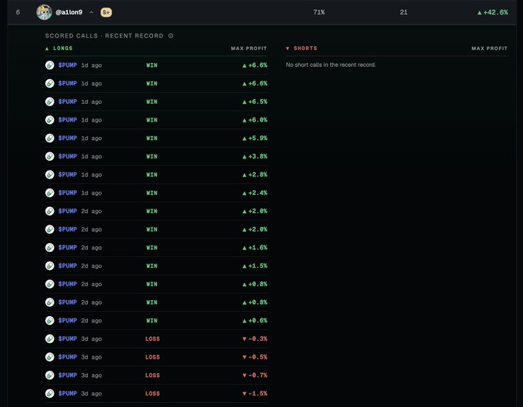The width and height of the screenshot is (523, 407).
Task: Click MAX PROFIT header in Longs column
Action: click(x=249, y=48)
